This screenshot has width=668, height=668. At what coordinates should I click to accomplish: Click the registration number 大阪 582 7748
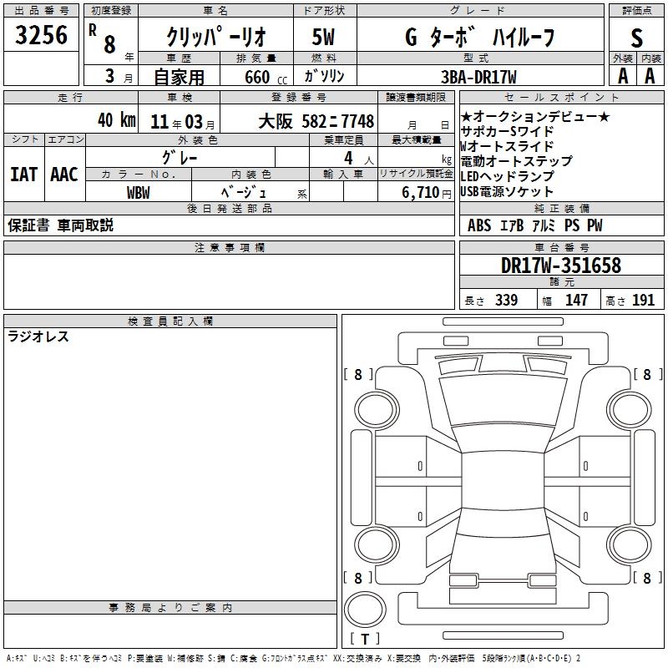(x=326, y=121)
